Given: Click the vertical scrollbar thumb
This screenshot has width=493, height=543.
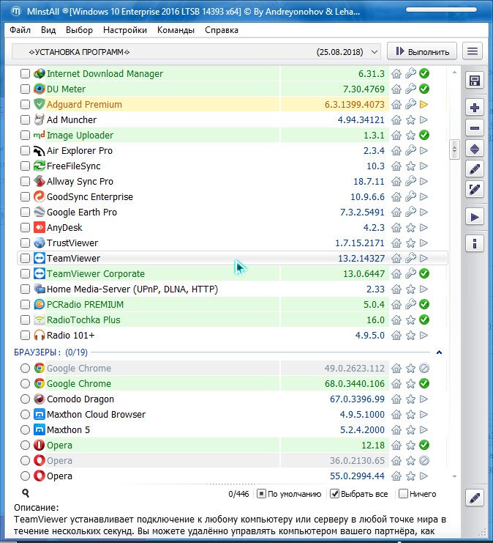Looking at the screenshot, I should pyautogui.click(x=454, y=150).
